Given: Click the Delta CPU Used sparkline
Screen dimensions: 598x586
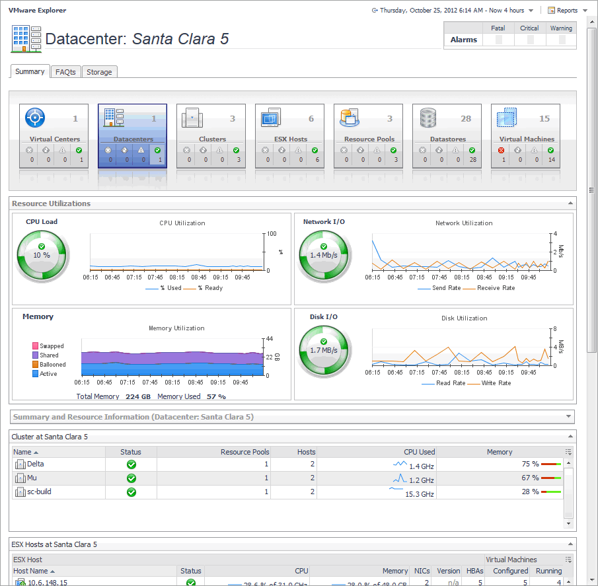Looking at the screenshot, I should click(x=400, y=464).
